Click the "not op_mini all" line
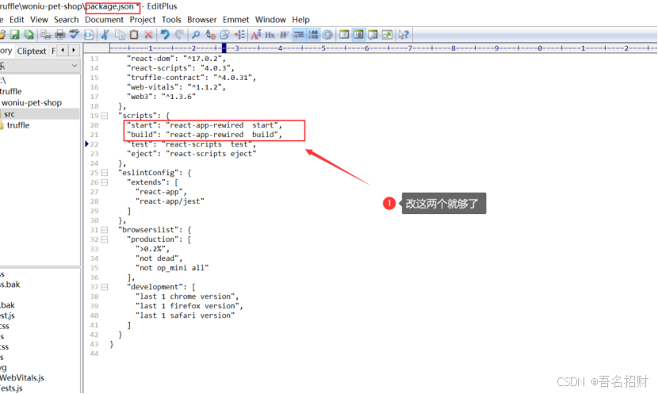The height and width of the screenshot is (394, 658). point(171,268)
